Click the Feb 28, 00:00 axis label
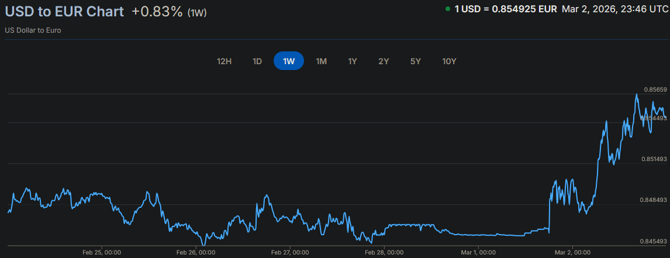670x258 pixels. pyautogui.click(x=384, y=253)
